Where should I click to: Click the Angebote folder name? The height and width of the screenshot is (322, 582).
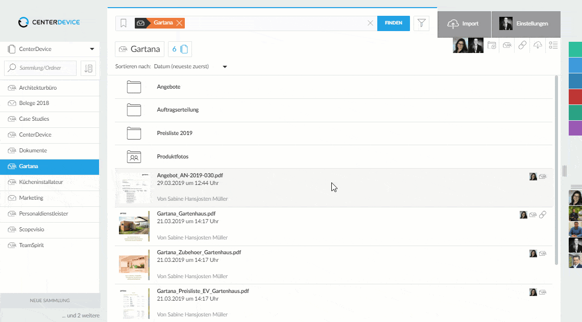168,87
